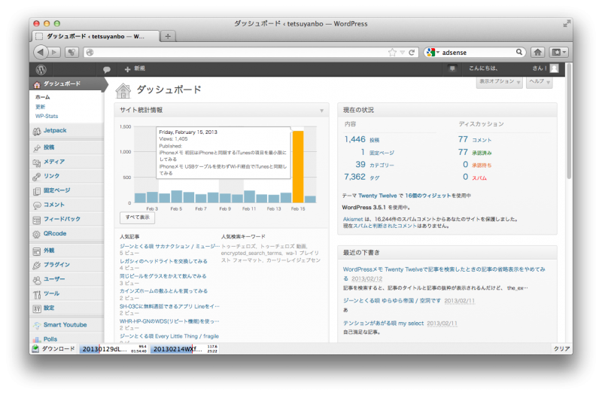Open popular post 'レガシィのヘッドライトを交換してみる'
This screenshot has height=395, width=602.
tap(163, 261)
